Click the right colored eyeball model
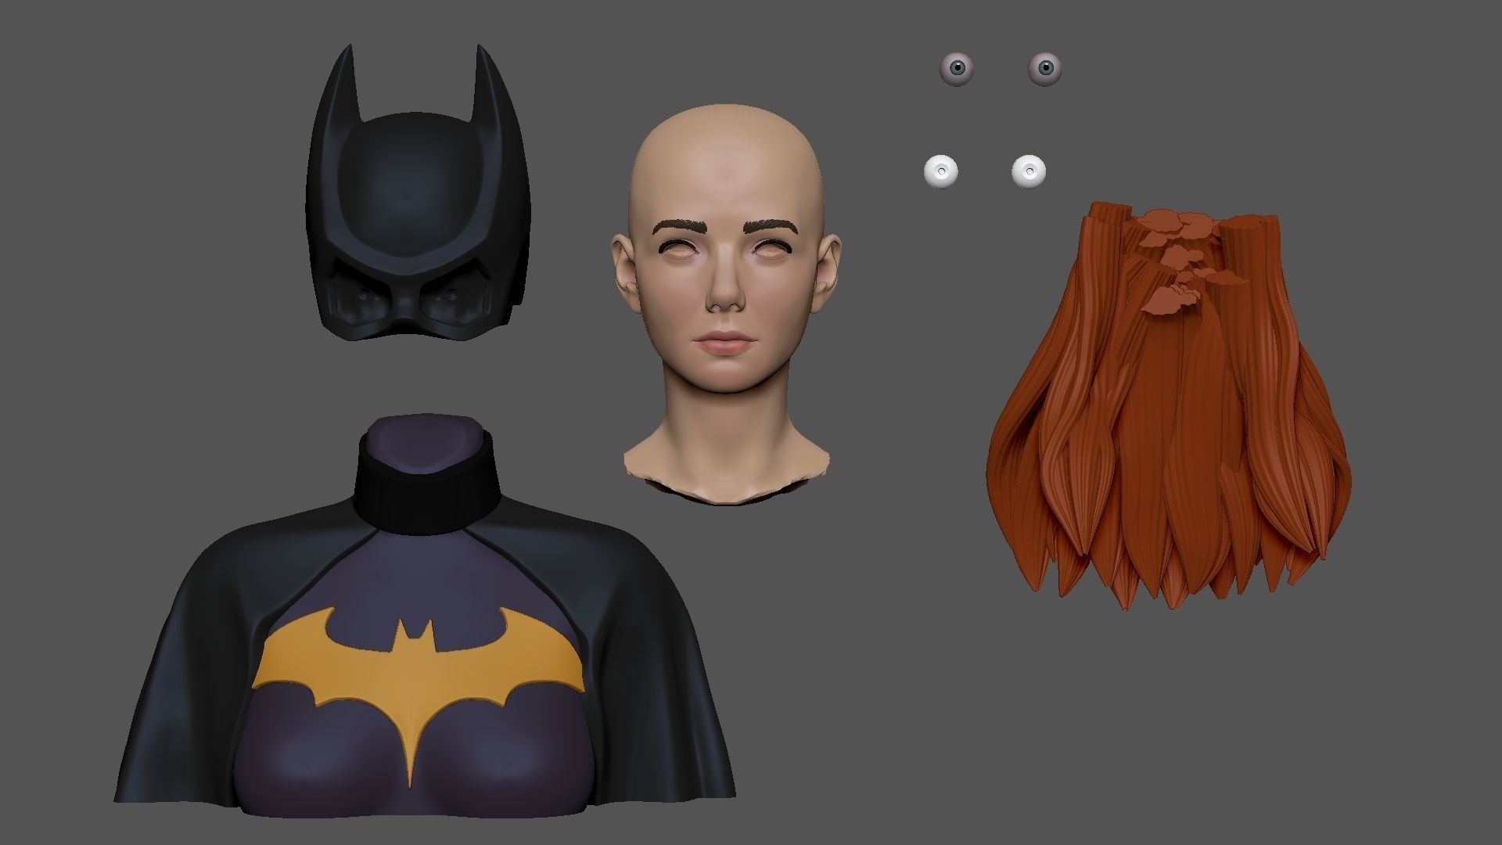1502x845 pixels. [1044, 69]
